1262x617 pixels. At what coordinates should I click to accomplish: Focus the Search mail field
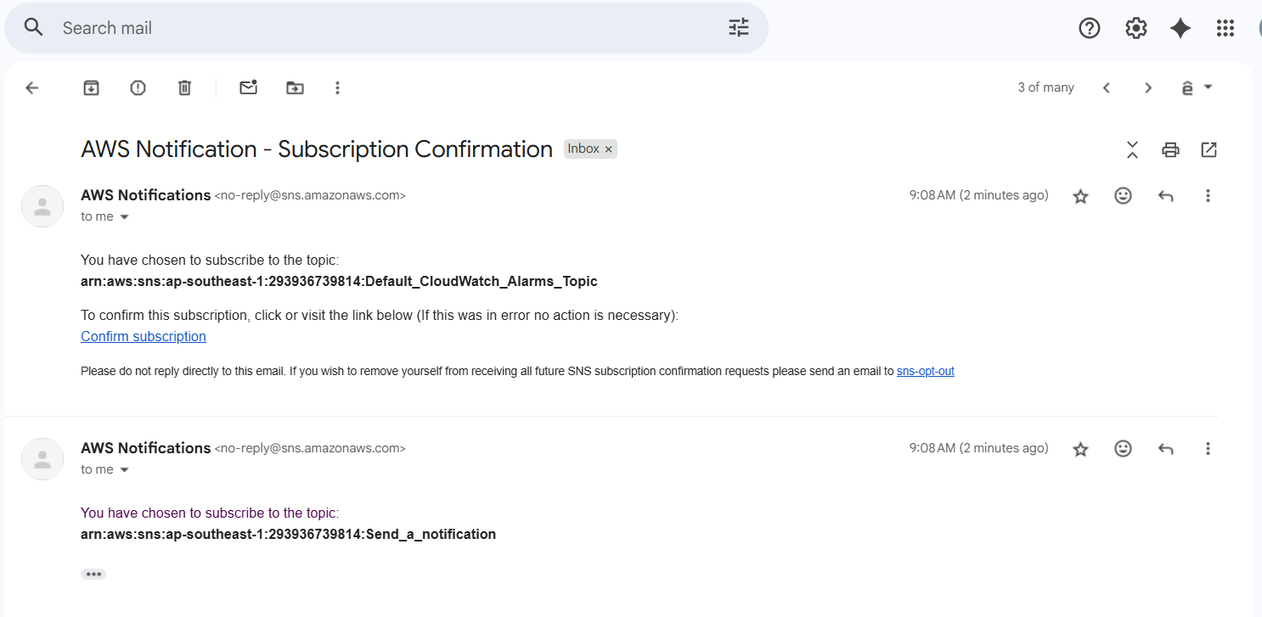(x=386, y=28)
